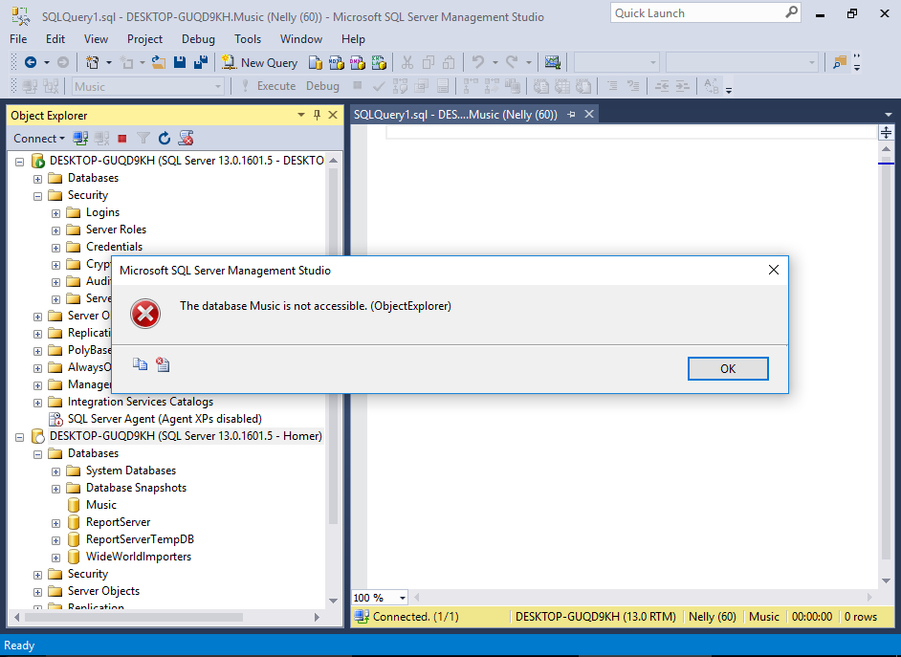This screenshot has width=901, height=657.
Task: Click the Open File toolbar icon
Action: click(159, 62)
